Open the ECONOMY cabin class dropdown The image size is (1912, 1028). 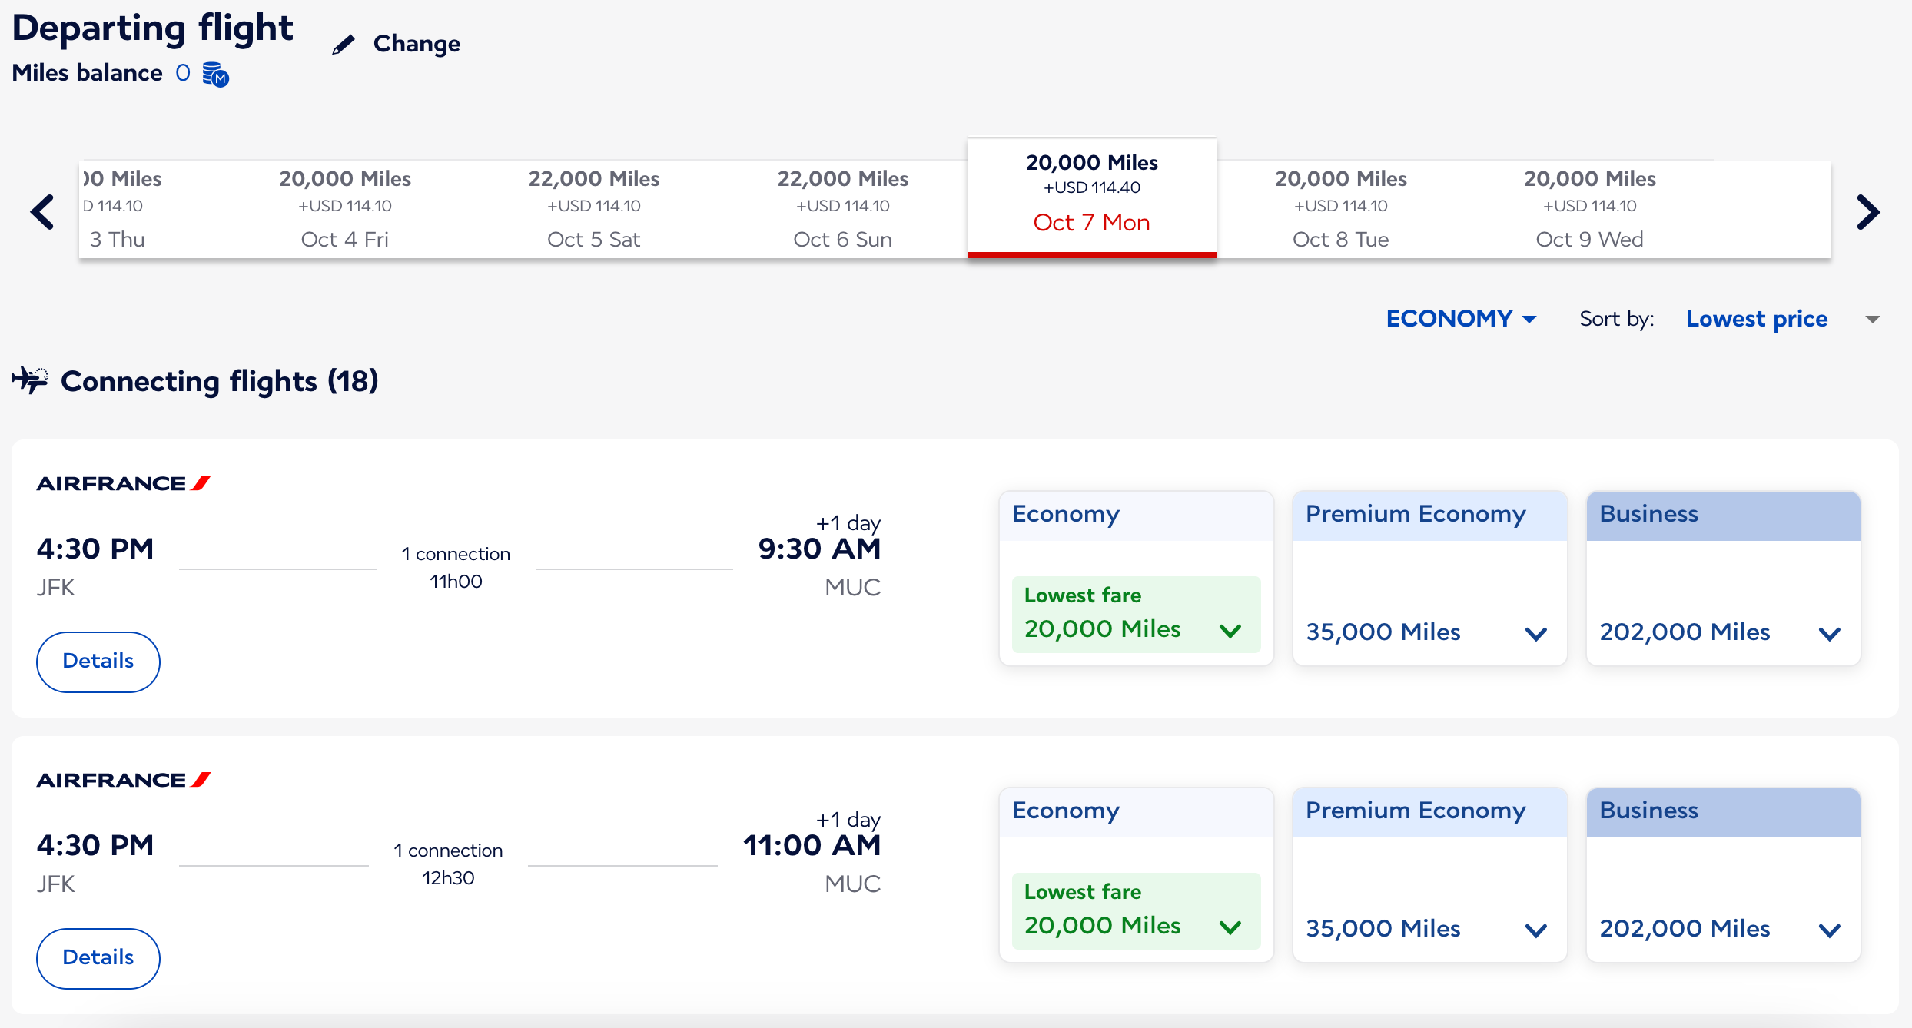tap(1460, 319)
